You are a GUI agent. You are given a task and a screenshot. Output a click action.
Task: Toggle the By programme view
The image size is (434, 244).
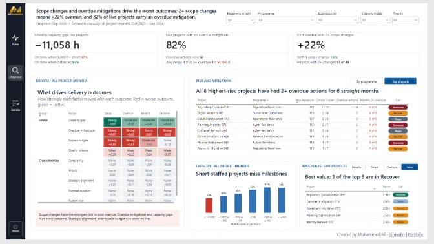(366, 81)
